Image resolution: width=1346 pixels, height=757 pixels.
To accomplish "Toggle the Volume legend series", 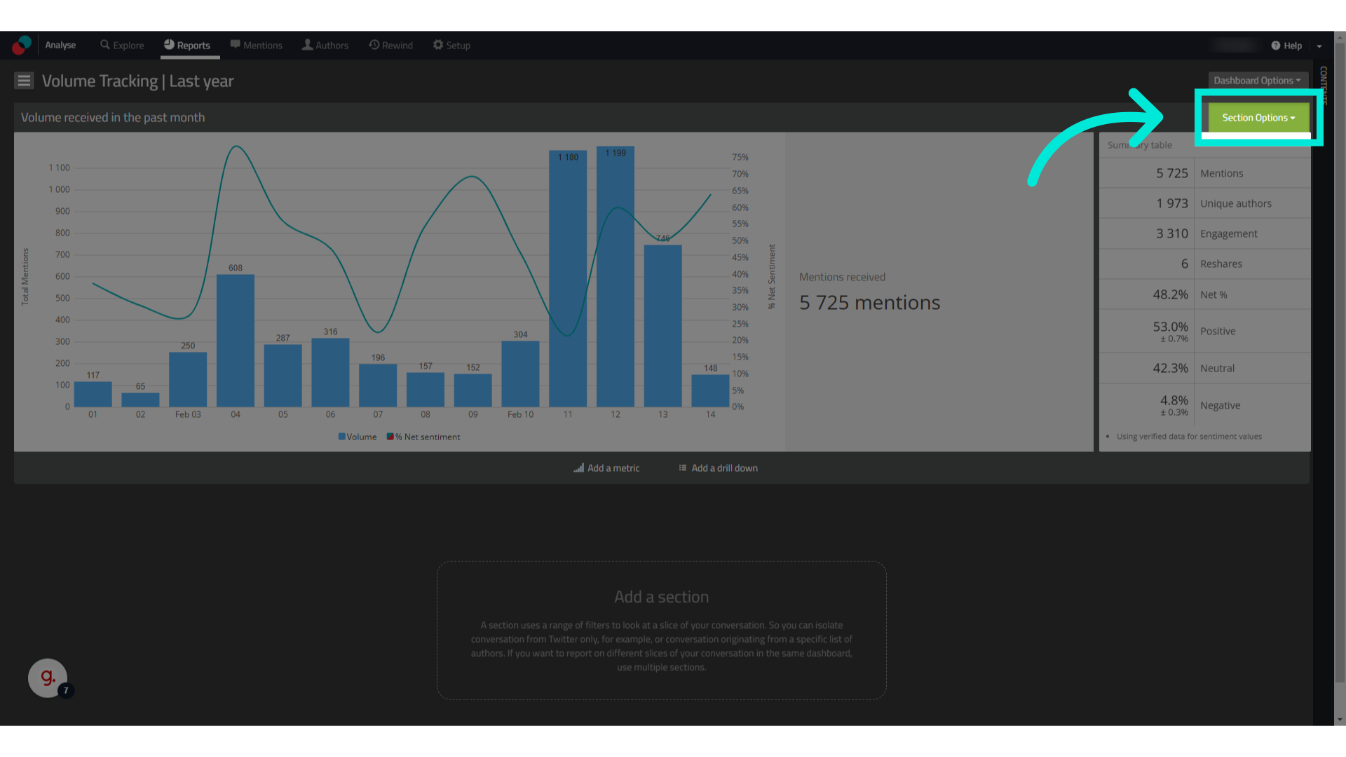I will [x=358, y=437].
